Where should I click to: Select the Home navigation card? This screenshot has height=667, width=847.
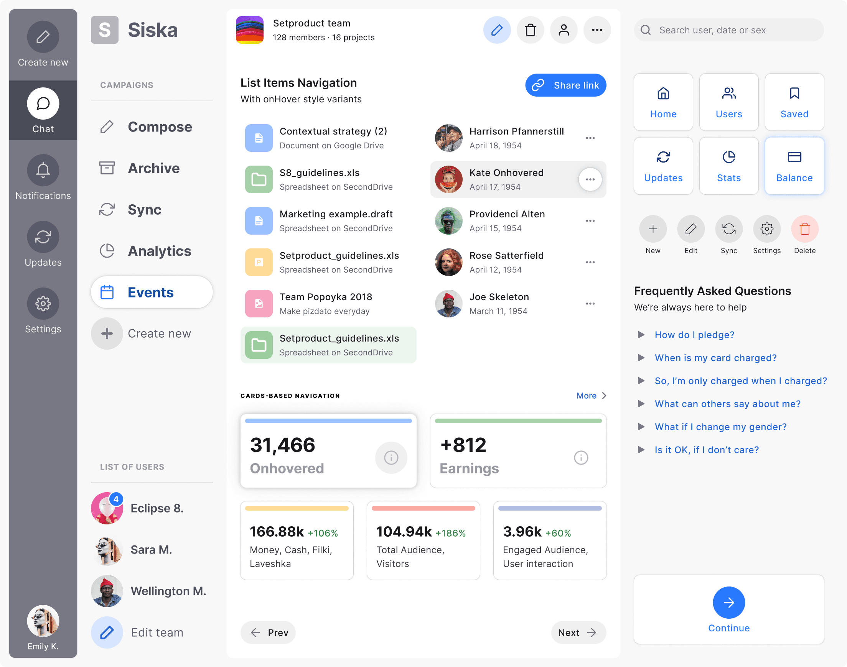[x=663, y=102]
